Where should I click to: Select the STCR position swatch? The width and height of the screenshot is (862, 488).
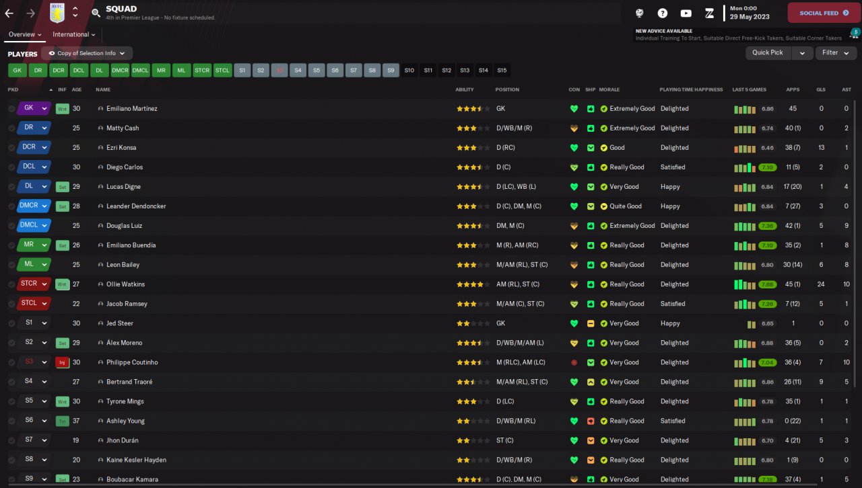202,70
